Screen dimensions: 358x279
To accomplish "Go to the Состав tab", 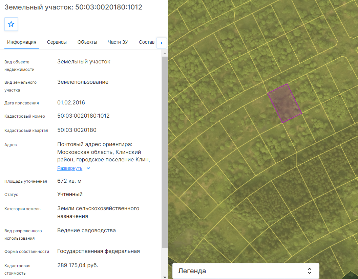I will click(x=147, y=42).
